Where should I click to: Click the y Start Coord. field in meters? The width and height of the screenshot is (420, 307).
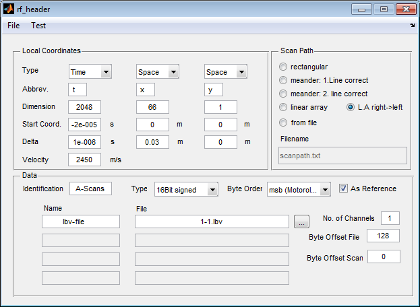220,125
